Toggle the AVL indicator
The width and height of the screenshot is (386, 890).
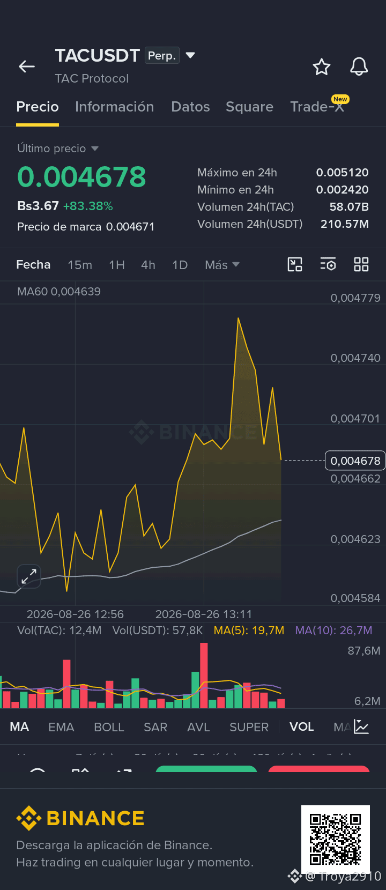(x=198, y=727)
